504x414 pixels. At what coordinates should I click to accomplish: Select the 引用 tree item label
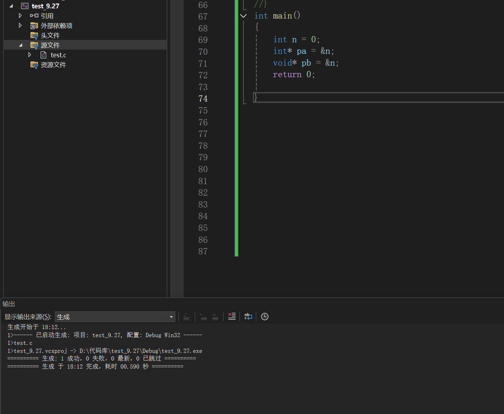47,16
